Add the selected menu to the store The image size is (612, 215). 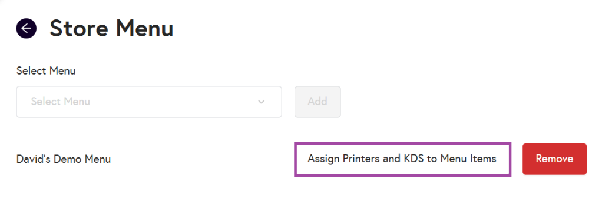pyautogui.click(x=317, y=102)
